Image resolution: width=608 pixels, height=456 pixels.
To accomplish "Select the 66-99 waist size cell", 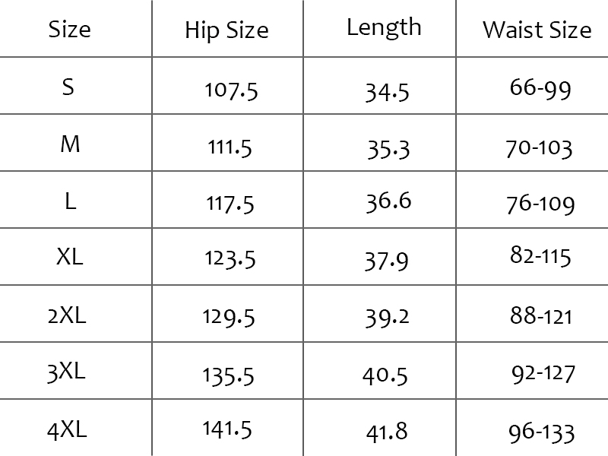I will (540, 89).
